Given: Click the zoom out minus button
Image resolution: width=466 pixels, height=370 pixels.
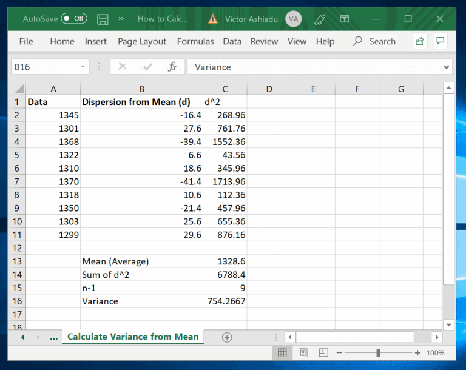Looking at the screenshot, I should (339, 353).
